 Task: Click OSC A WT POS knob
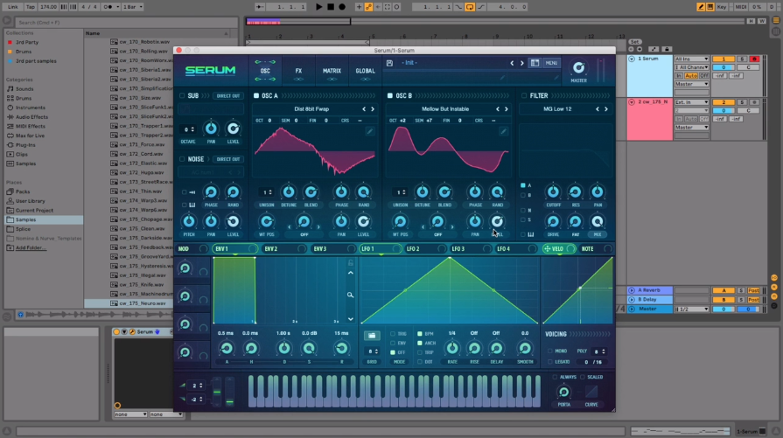(267, 221)
